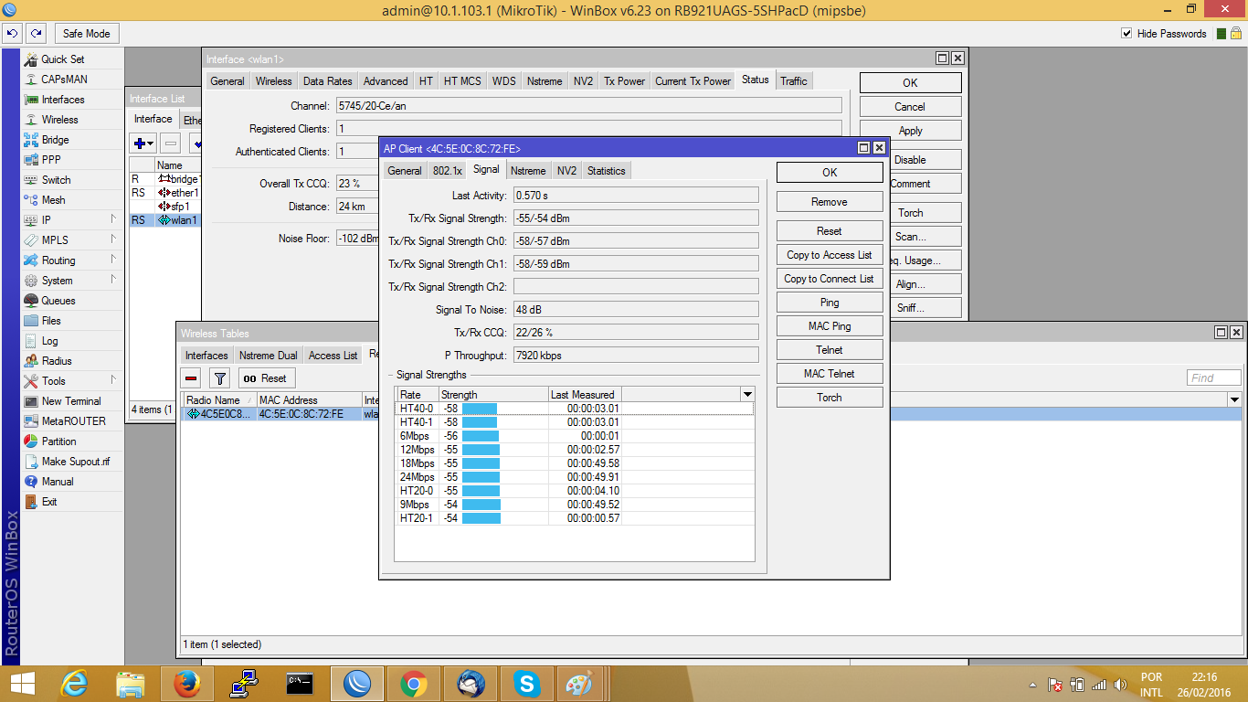Click the P Throughput value field
1248x702 pixels.
point(636,356)
